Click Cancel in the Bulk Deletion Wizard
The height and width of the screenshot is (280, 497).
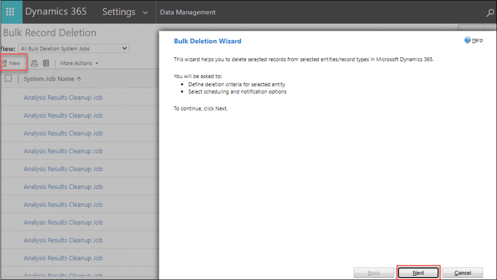click(x=463, y=273)
